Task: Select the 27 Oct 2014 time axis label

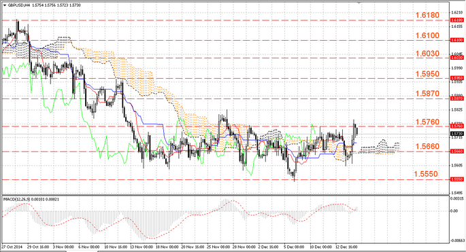Action: click(x=12, y=247)
